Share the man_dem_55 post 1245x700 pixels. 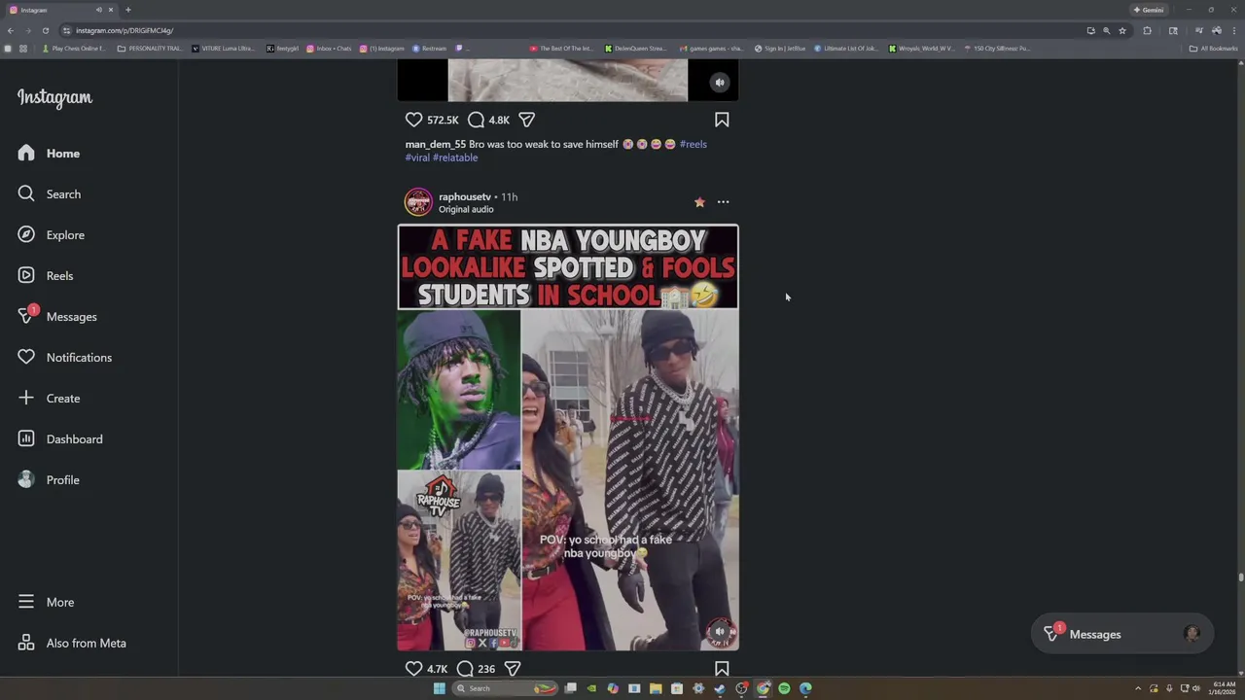coord(526,120)
